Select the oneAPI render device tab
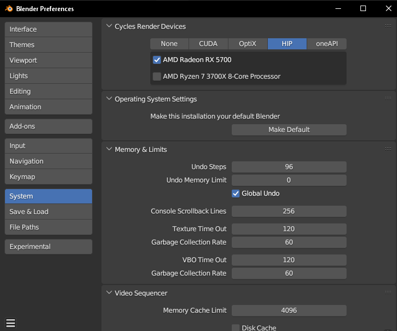 click(327, 44)
